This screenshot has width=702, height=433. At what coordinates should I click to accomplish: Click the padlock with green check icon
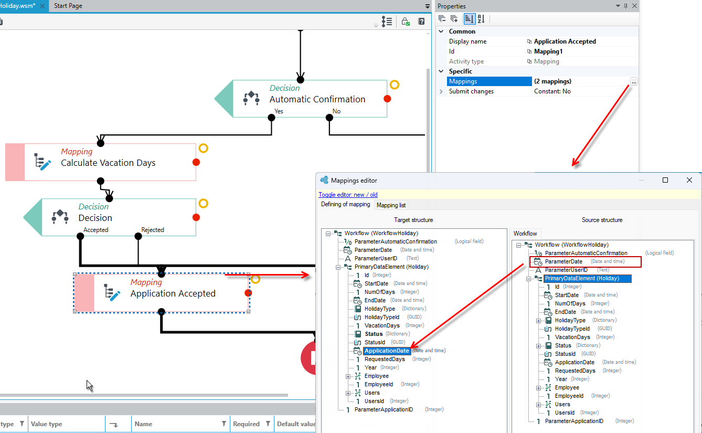[x=406, y=22]
